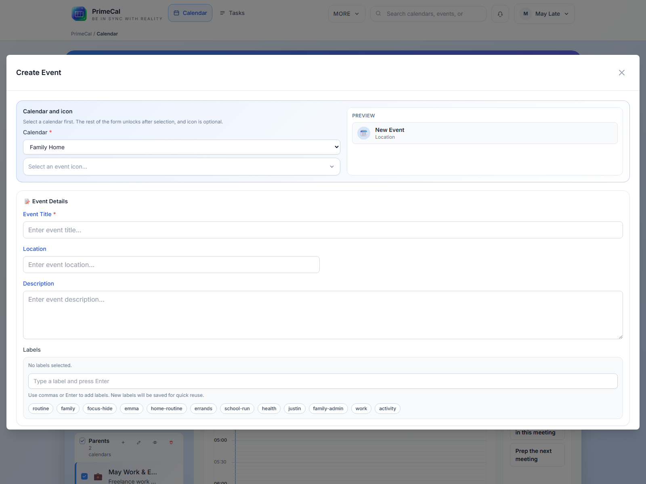Open PrimeCal from the breadcrumb
Viewport: 646px width, 484px height.
pos(81,33)
